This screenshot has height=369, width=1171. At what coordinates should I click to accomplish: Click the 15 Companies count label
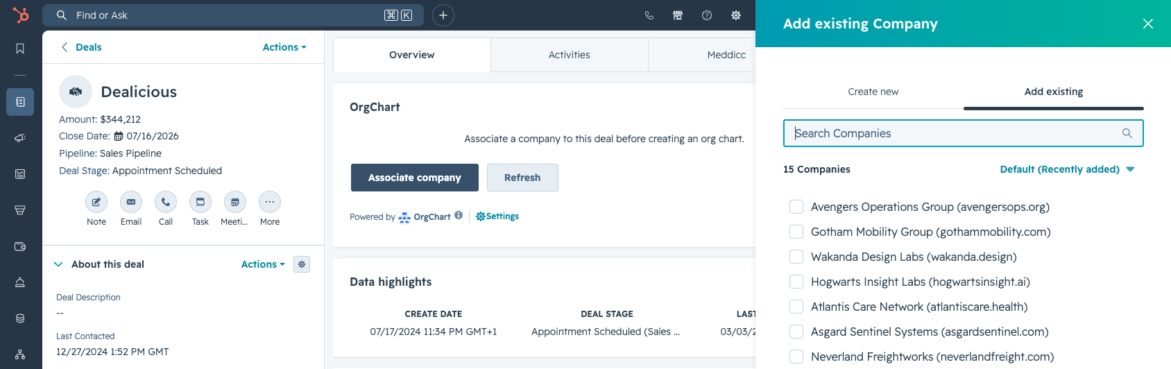(x=817, y=169)
